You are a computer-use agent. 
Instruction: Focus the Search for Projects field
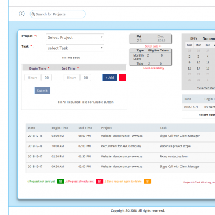(58, 14)
